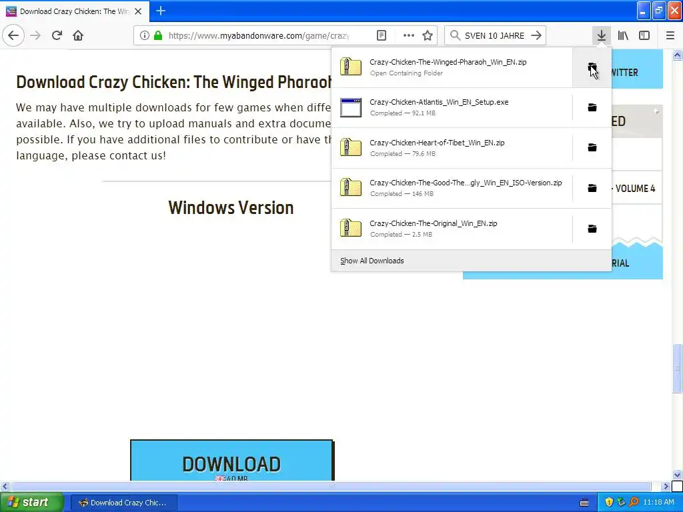683x512 pixels.
Task: Click zip icon of Winged-Pharaoh download
Action: pyautogui.click(x=351, y=67)
